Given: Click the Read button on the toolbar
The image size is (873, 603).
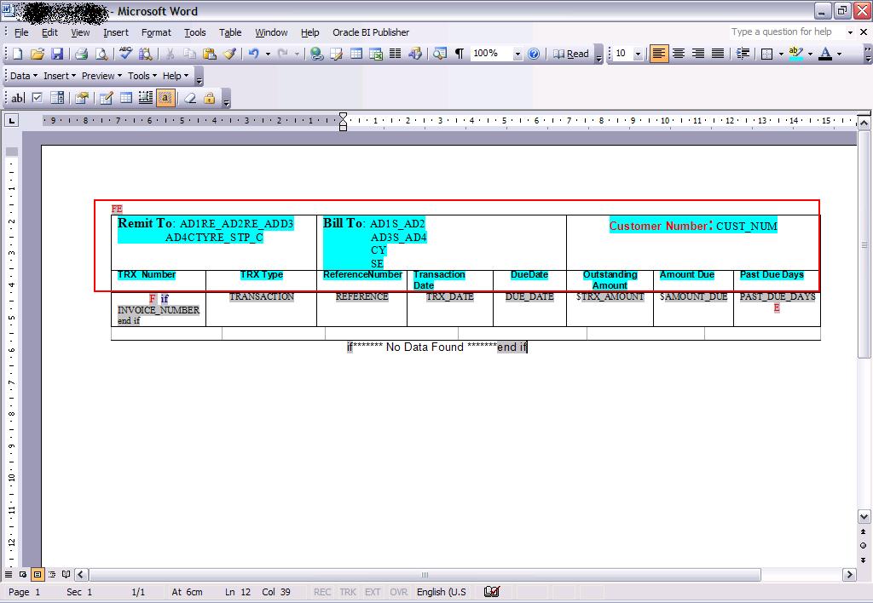Looking at the screenshot, I should click(575, 53).
